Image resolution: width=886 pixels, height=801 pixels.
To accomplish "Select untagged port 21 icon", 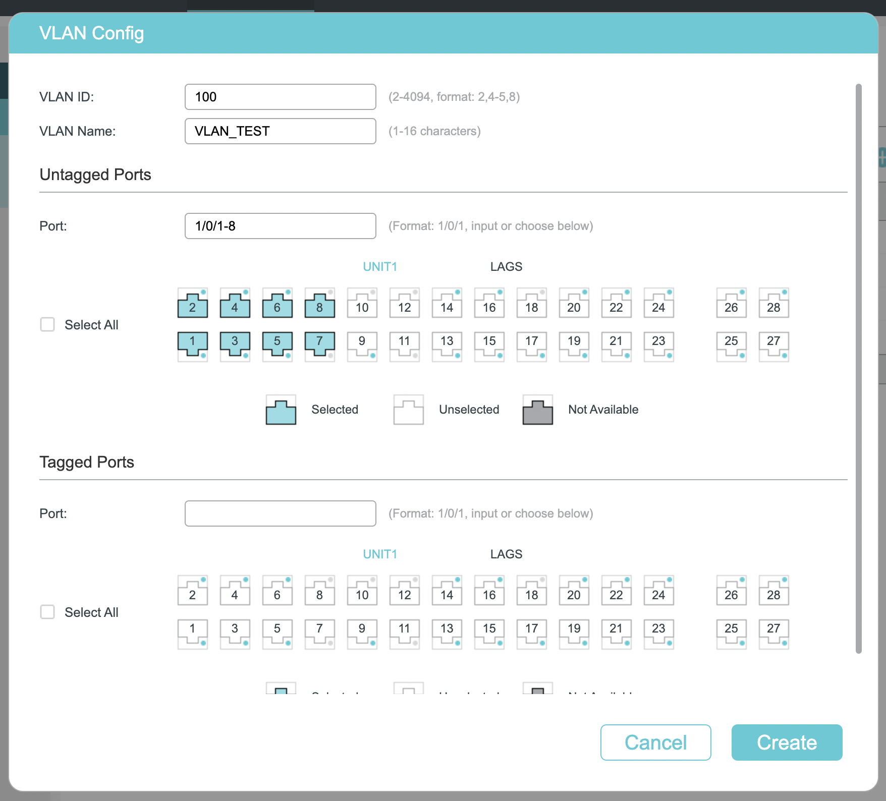I will click(617, 347).
